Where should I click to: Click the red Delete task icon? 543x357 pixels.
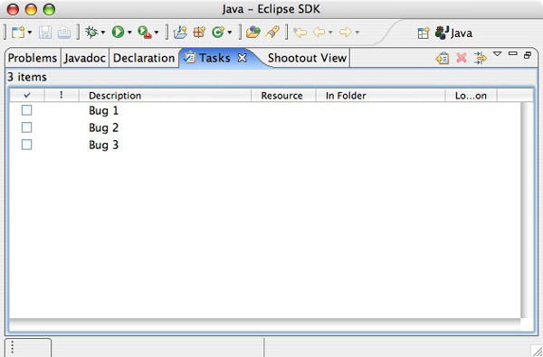click(462, 58)
